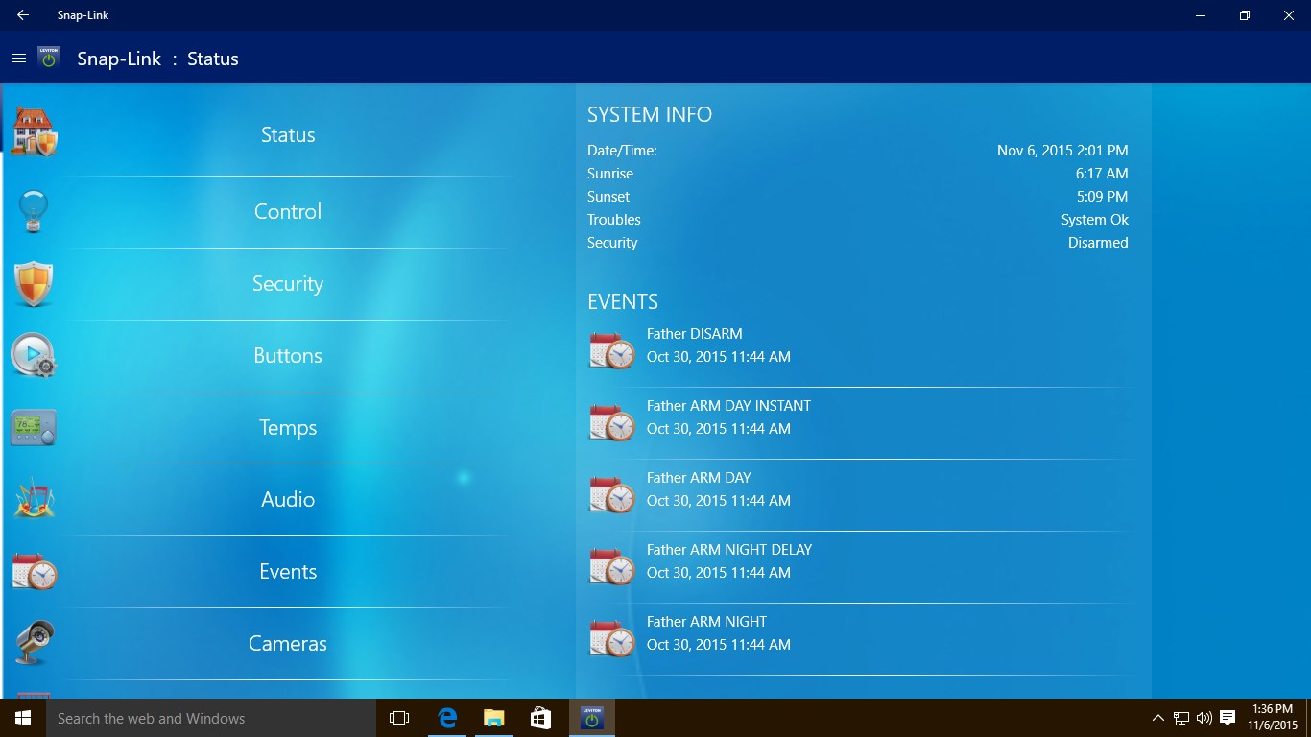The width and height of the screenshot is (1311, 737).
Task: Open temperatures via the thermostat icon
Action: click(x=34, y=427)
